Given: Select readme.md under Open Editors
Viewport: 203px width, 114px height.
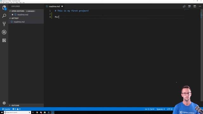Looking at the screenshot, I should click(23, 15).
